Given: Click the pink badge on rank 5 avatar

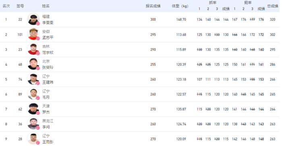Looking at the screenshot, I should pos(38,83).
